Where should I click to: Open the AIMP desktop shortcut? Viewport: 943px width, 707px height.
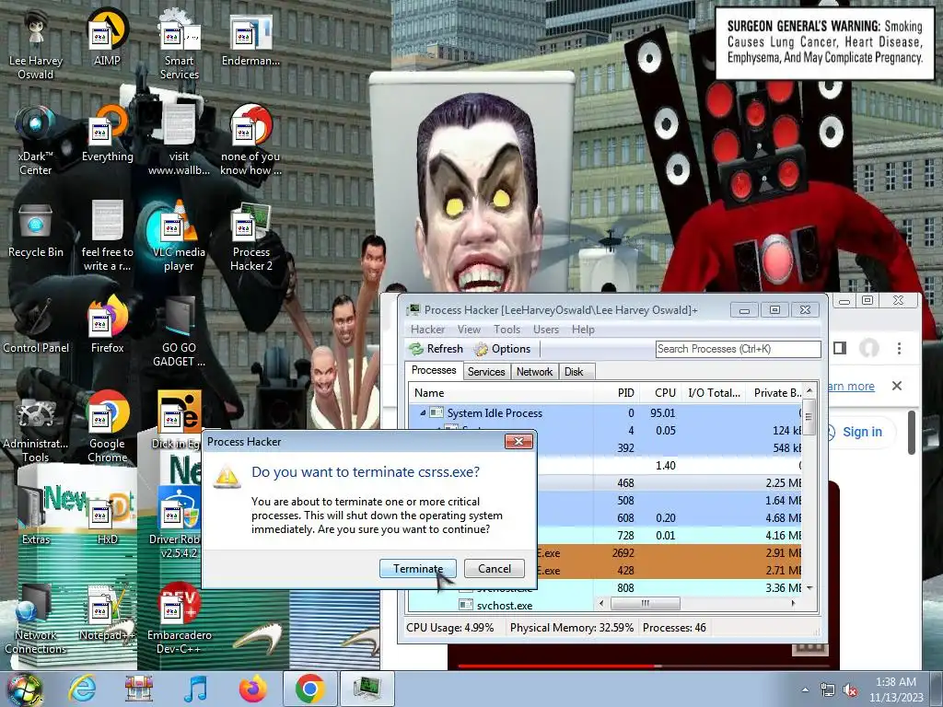tap(107, 39)
